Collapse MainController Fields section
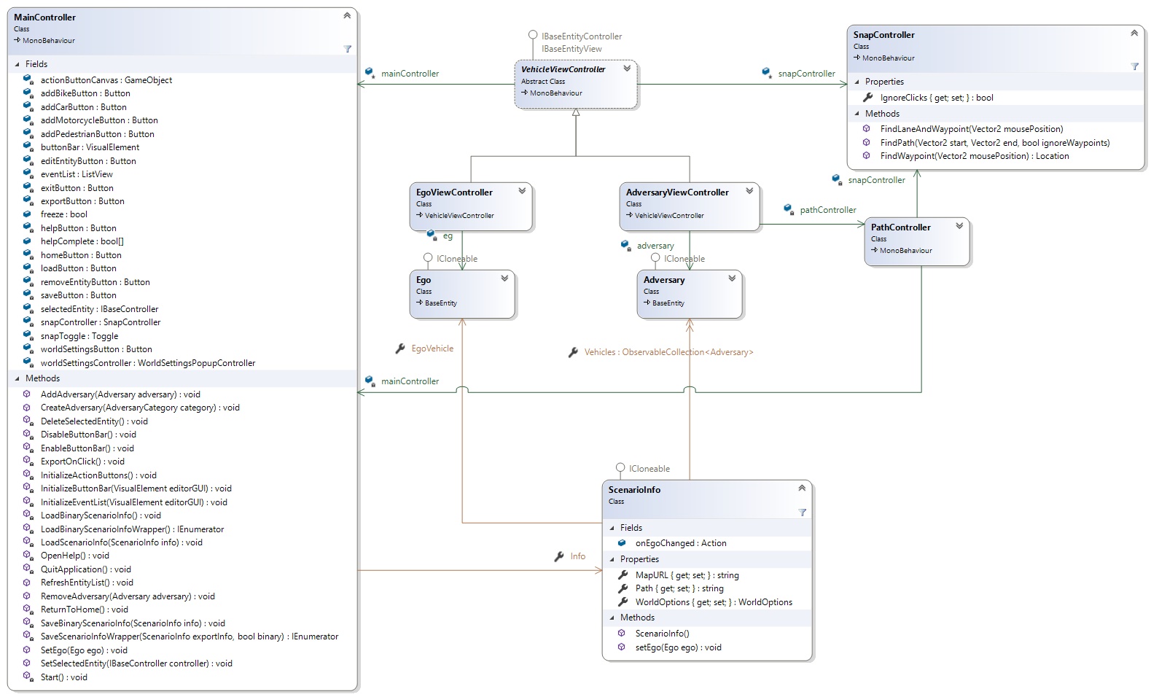1151x697 pixels. 17,64
